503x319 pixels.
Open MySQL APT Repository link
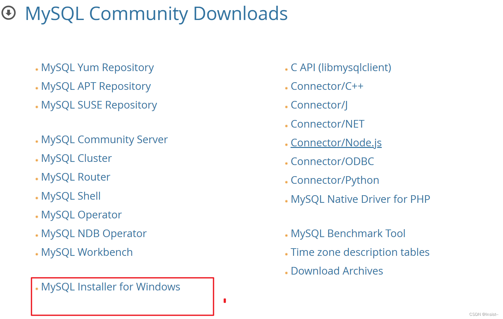click(96, 86)
